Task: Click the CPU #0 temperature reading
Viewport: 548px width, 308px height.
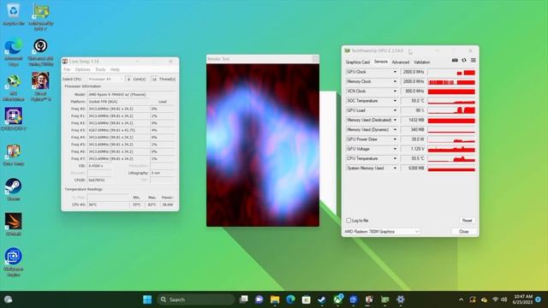Action: point(108,204)
